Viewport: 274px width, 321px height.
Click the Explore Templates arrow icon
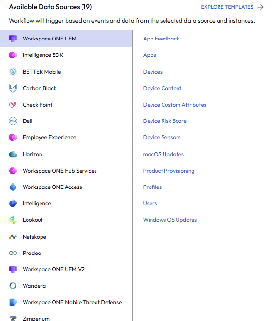tap(260, 7)
